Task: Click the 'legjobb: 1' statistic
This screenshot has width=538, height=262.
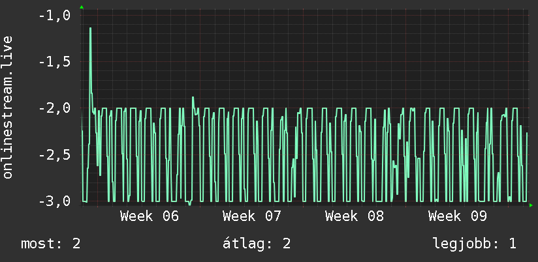Action: tap(475, 244)
